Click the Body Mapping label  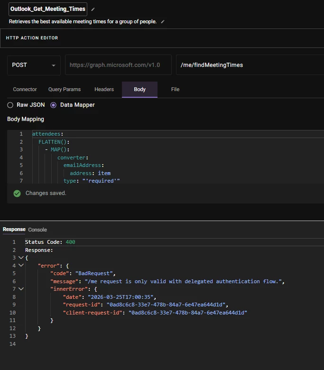26,119
